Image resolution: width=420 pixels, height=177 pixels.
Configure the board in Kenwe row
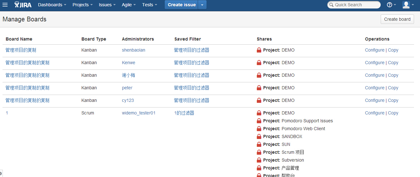pos(375,63)
